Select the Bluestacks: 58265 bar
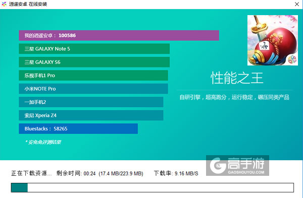The width and height of the screenshot is (303, 198). click(78, 128)
